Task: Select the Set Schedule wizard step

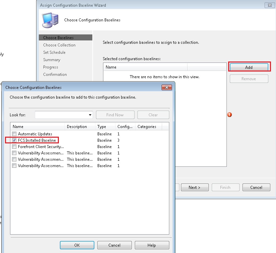Action: tap(54, 52)
